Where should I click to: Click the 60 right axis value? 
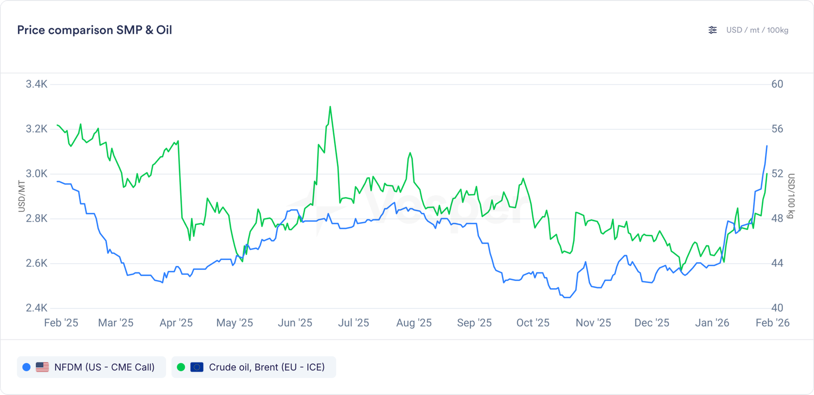[x=777, y=84]
